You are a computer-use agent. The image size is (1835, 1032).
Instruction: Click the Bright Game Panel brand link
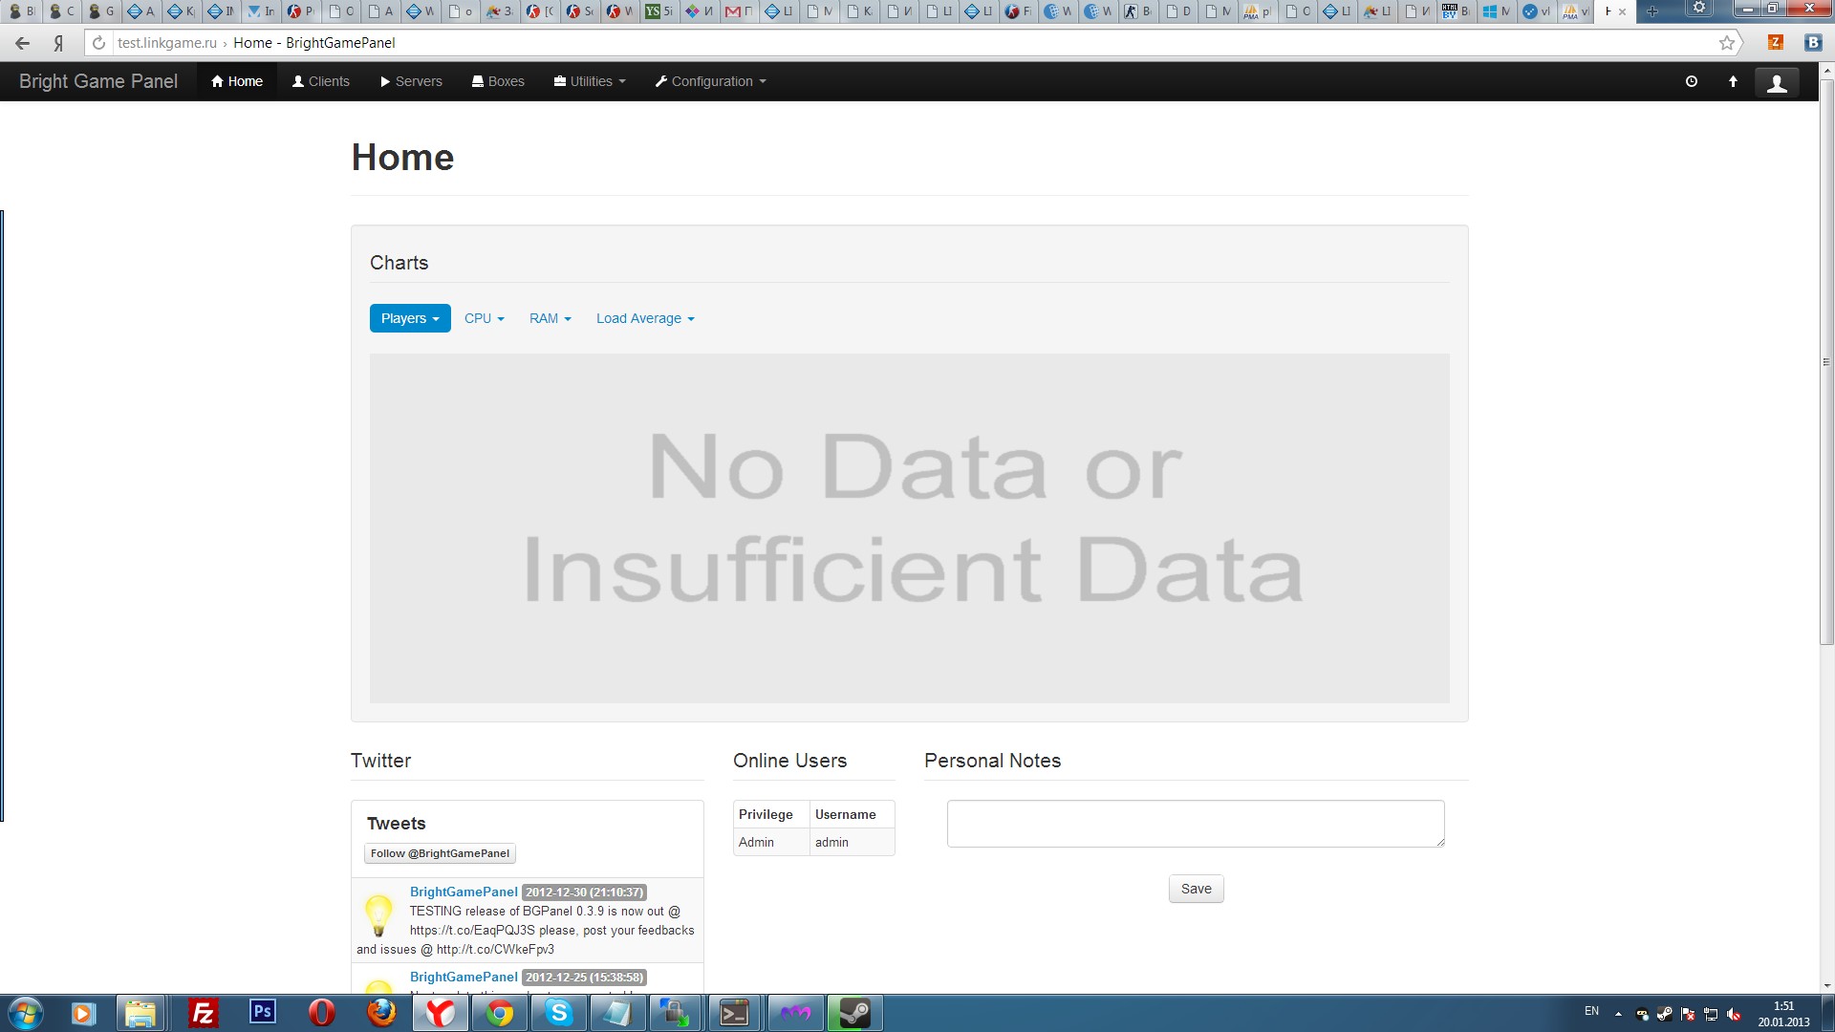click(x=98, y=82)
